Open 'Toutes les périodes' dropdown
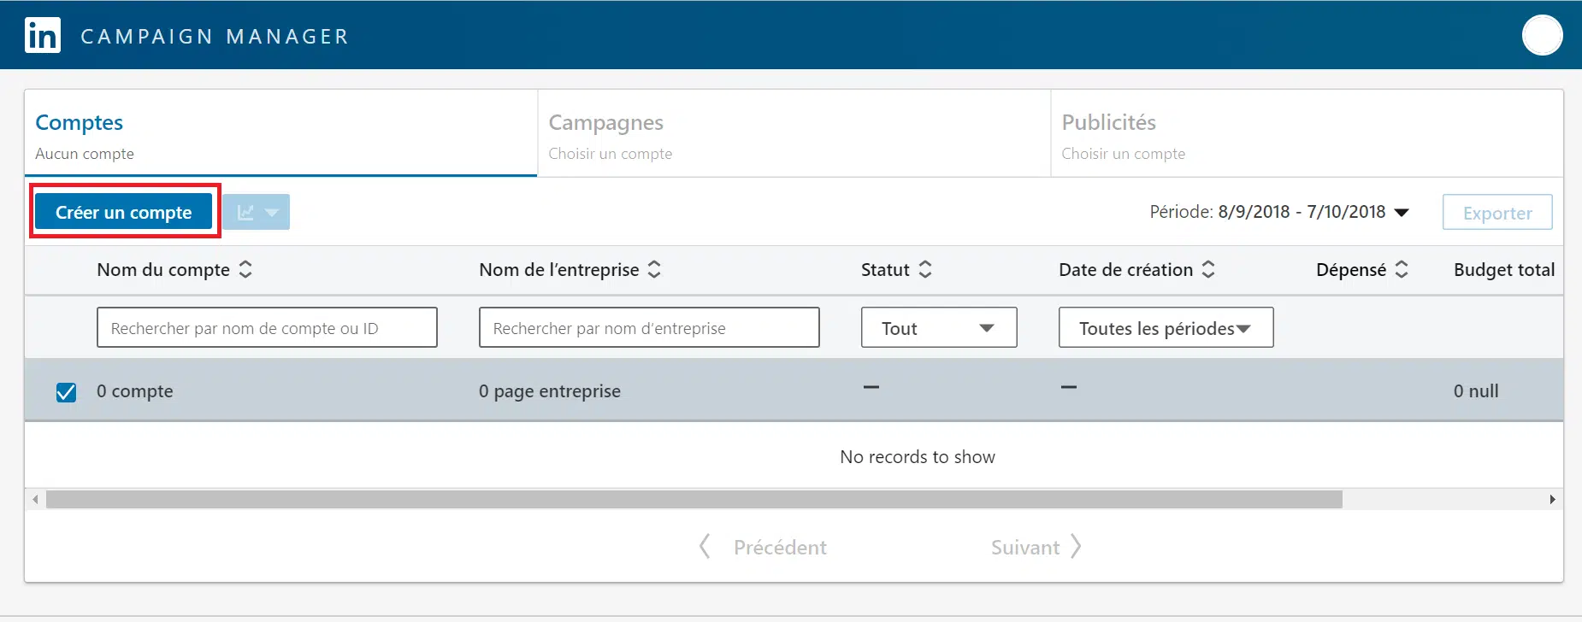1582x622 pixels. point(1165,328)
